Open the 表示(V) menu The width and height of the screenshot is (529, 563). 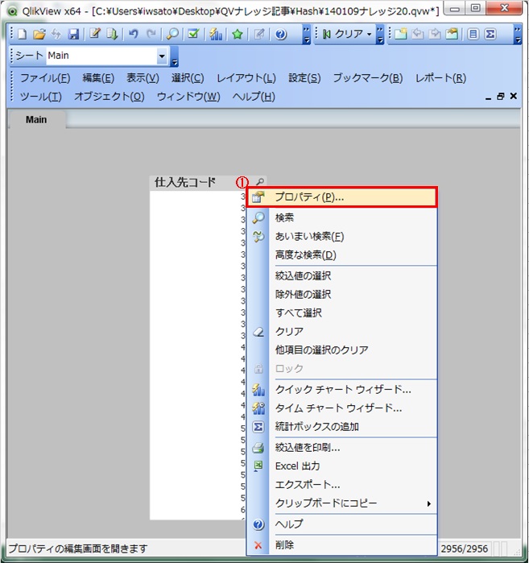143,78
